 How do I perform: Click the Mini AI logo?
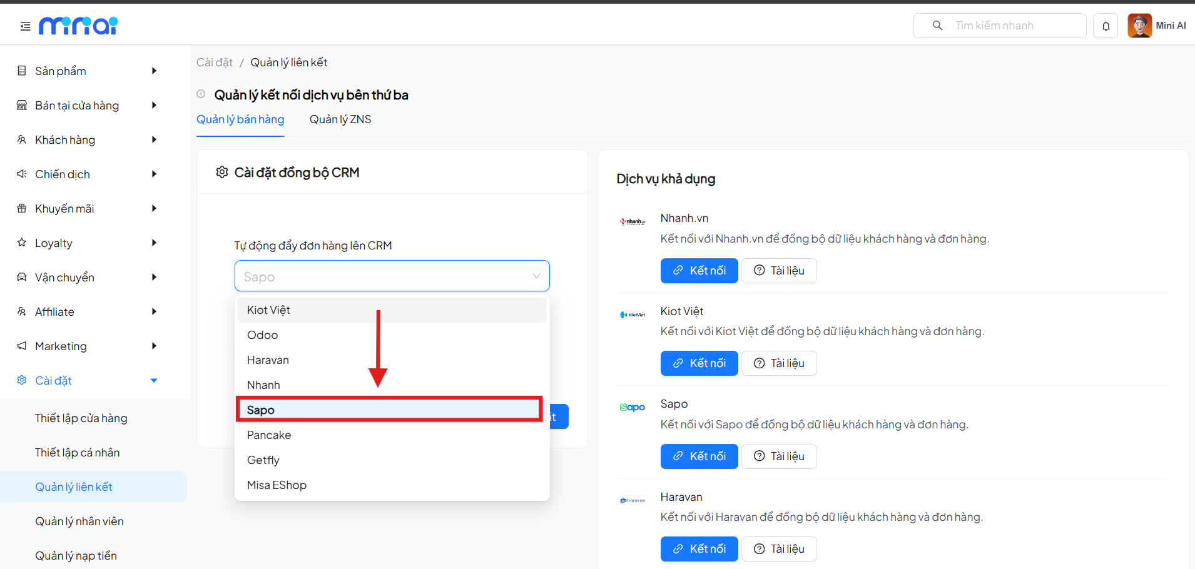pyautogui.click(x=78, y=26)
